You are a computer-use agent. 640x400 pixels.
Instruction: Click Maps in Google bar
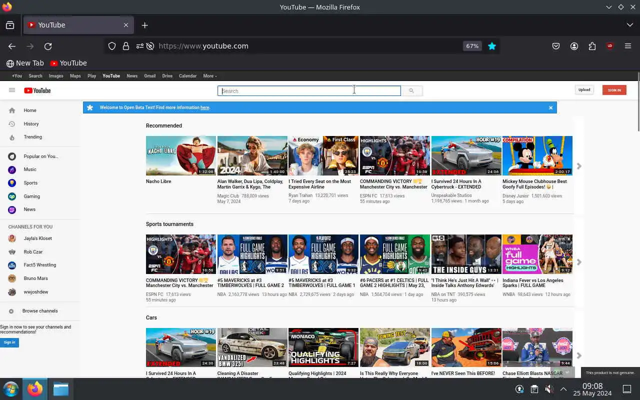point(75,76)
